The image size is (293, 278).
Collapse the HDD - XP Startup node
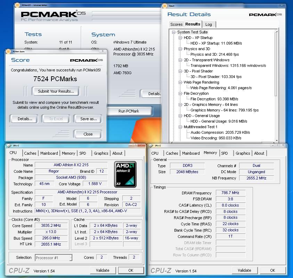tap(180, 38)
